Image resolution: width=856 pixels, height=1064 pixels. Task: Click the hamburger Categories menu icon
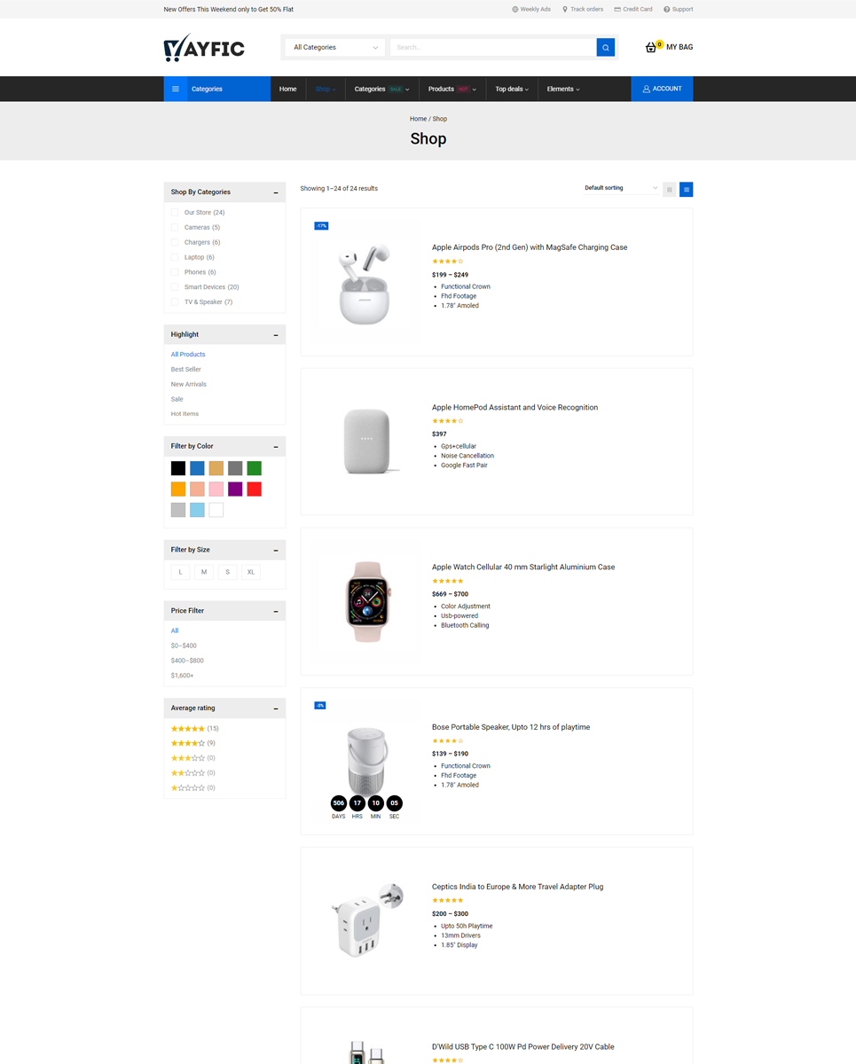176,89
